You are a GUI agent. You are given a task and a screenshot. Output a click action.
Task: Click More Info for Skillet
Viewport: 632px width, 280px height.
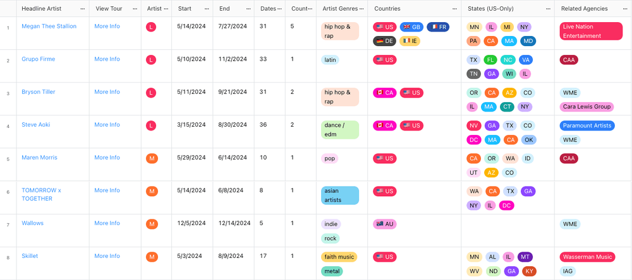[107, 256]
